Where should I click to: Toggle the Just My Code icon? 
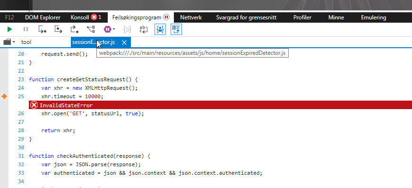tap(160, 29)
